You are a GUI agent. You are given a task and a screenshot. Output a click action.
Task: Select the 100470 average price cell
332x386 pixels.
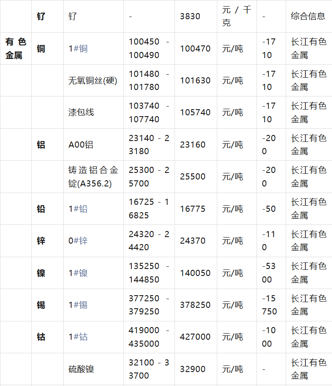[195, 48]
